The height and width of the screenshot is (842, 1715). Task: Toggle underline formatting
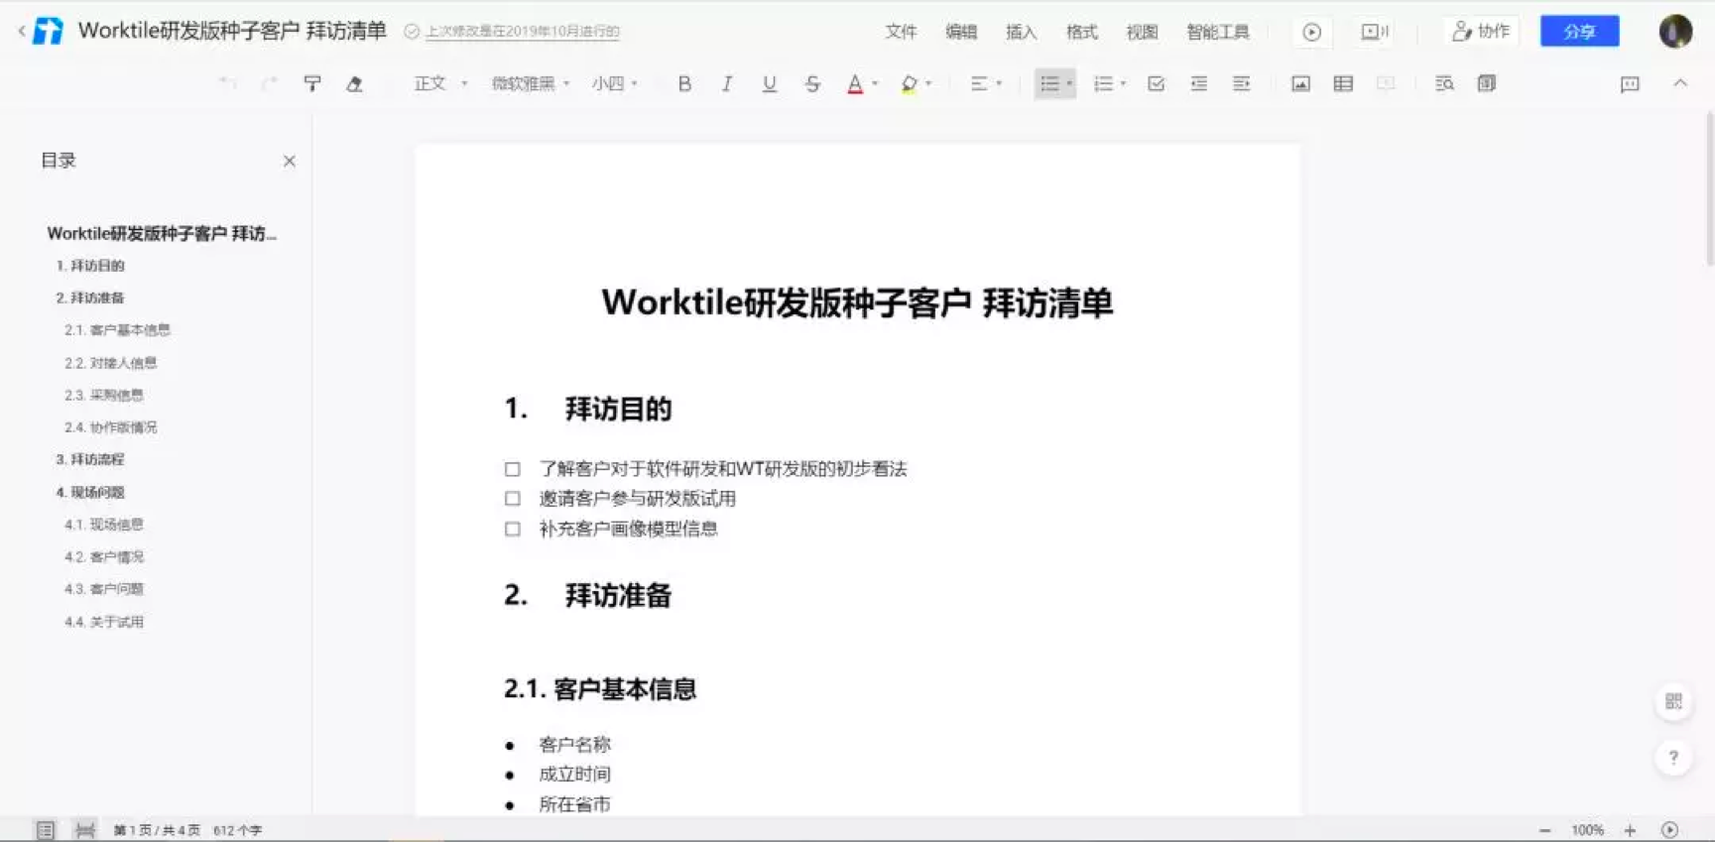769,84
